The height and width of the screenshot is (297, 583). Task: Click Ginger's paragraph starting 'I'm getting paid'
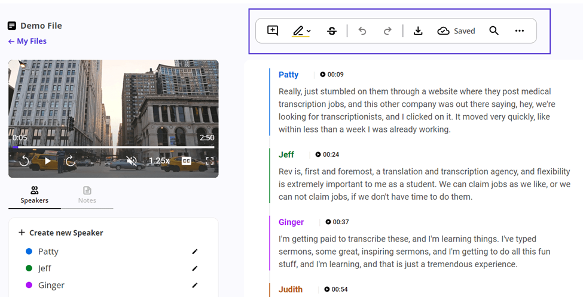click(x=414, y=252)
